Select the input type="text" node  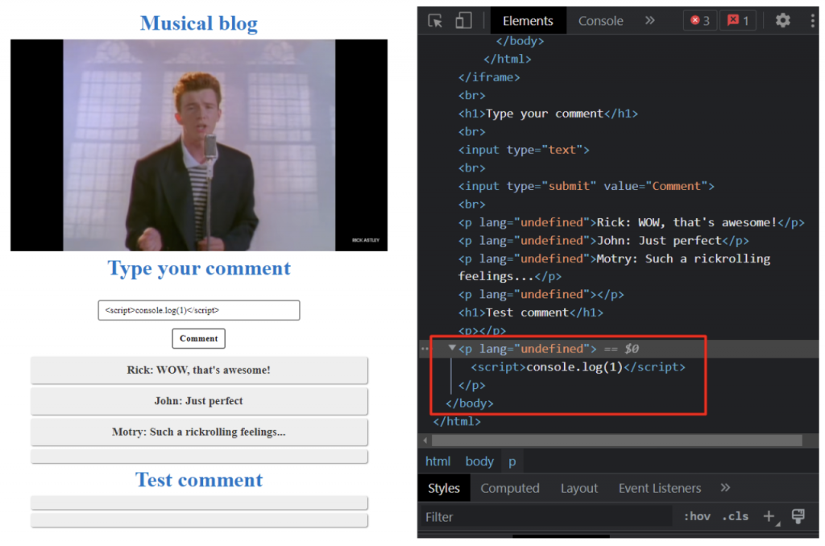click(x=524, y=150)
